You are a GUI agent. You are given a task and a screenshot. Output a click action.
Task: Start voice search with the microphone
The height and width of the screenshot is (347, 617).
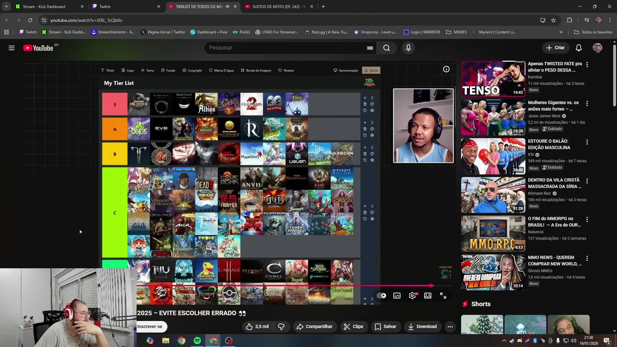(408, 48)
